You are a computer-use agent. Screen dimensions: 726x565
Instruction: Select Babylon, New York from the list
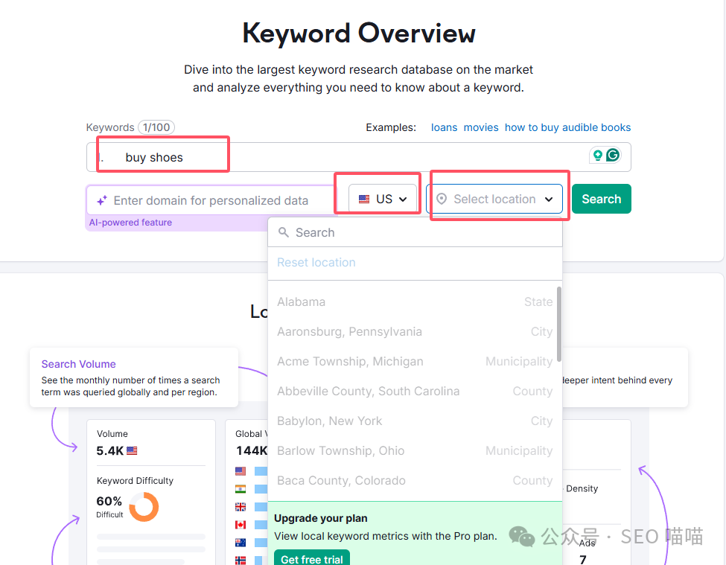click(415, 421)
